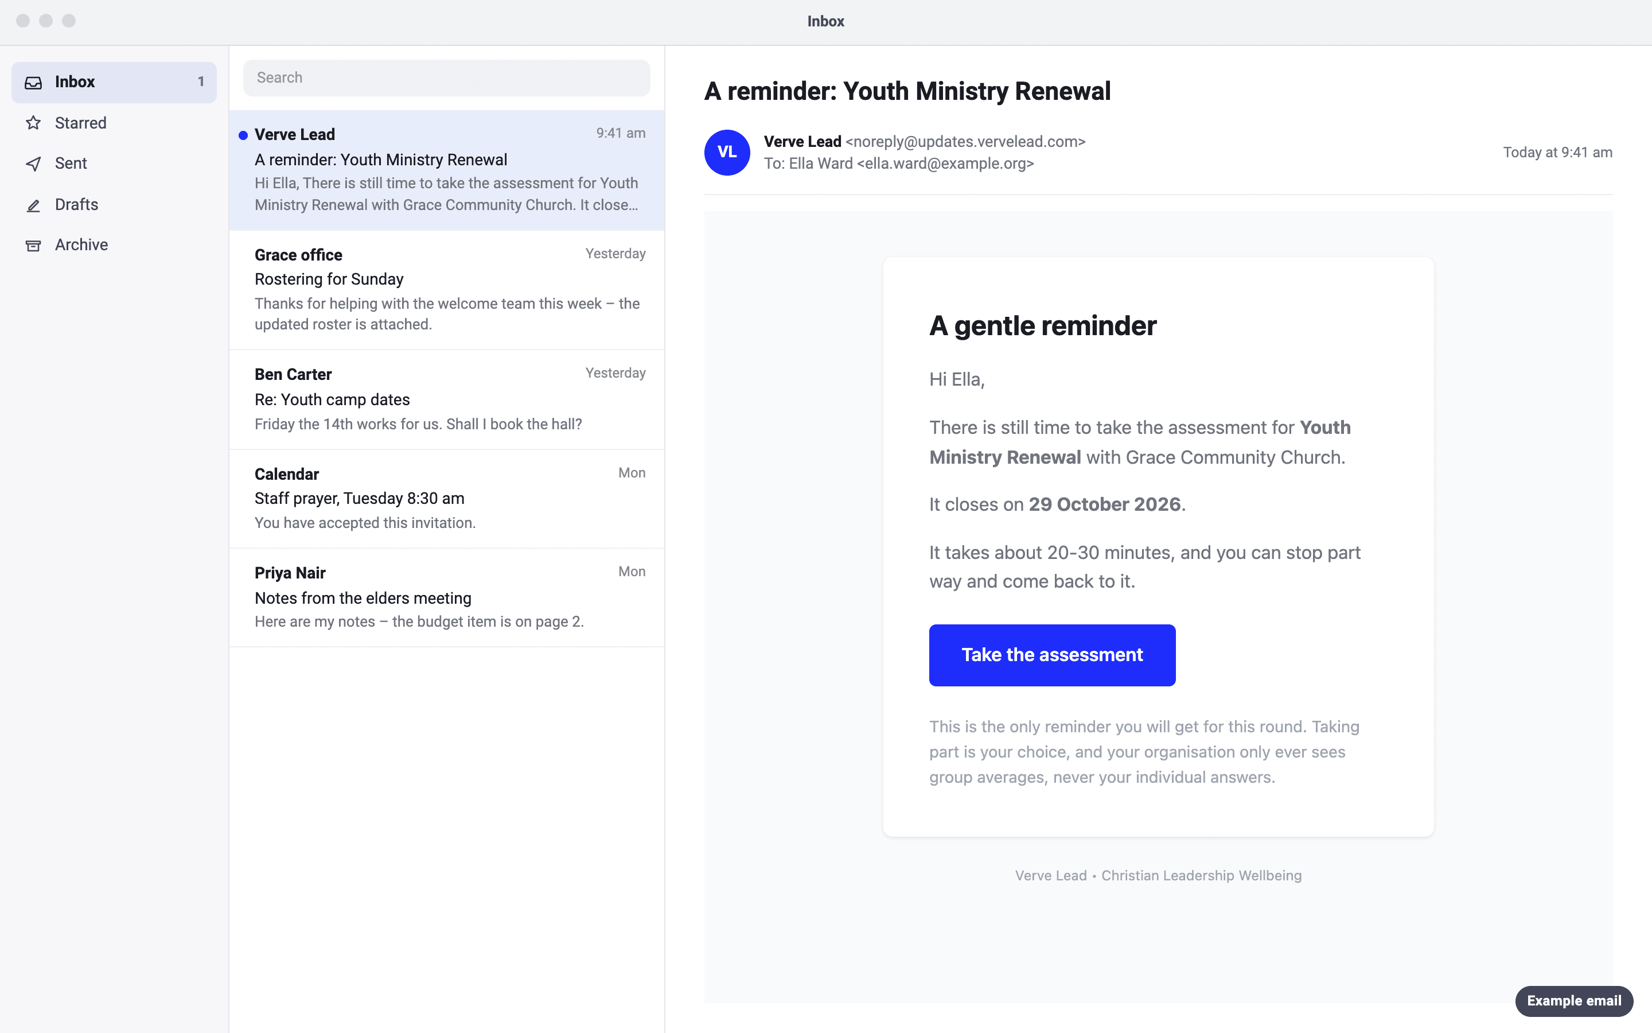The height and width of the screenshot is (1033, 1652).
Task: Click the 29 October 2026 closing date
Action: click(1105, 504)
